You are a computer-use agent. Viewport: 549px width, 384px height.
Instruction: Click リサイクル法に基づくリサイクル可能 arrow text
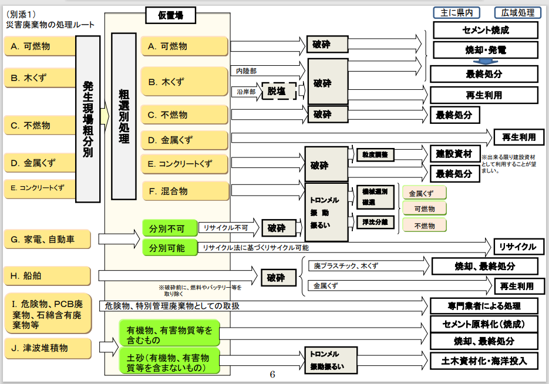[255, 248]
